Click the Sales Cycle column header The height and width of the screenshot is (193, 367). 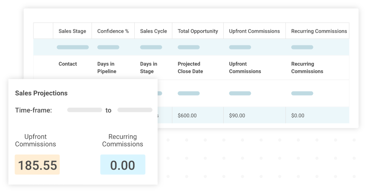tap(153, 31)
